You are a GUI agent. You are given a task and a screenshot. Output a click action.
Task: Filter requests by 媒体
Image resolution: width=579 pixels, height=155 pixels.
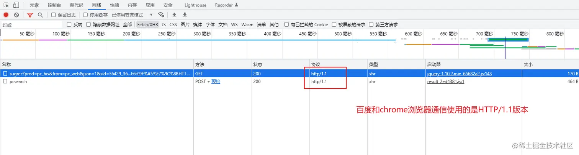click(x=198, y=24)
